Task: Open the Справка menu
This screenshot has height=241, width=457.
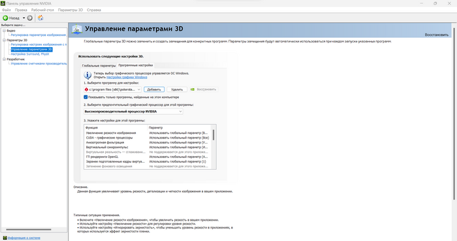Action: click(x=94, y=10)
